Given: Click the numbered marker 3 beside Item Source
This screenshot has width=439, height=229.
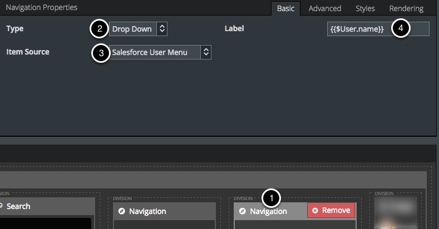Looking at the screenshot, I should pyautogui.click(x=100, y=53).
